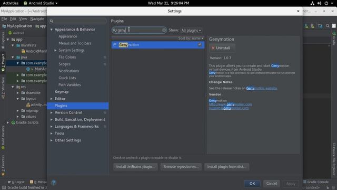Click the Genymotion support email link
337x190 pixels.
[x=229, y=108]
